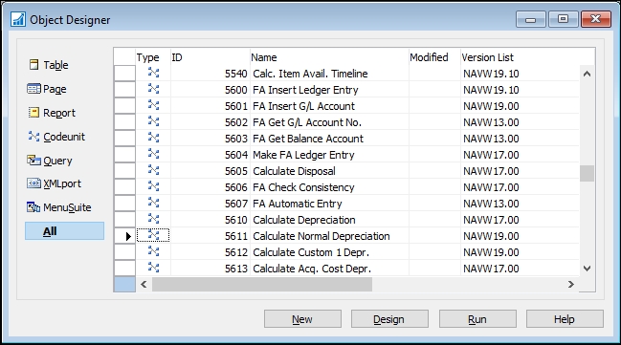Select the name Calculate Disposal
The height and width of the screenshot is (345, 621).
pos(294,171)
